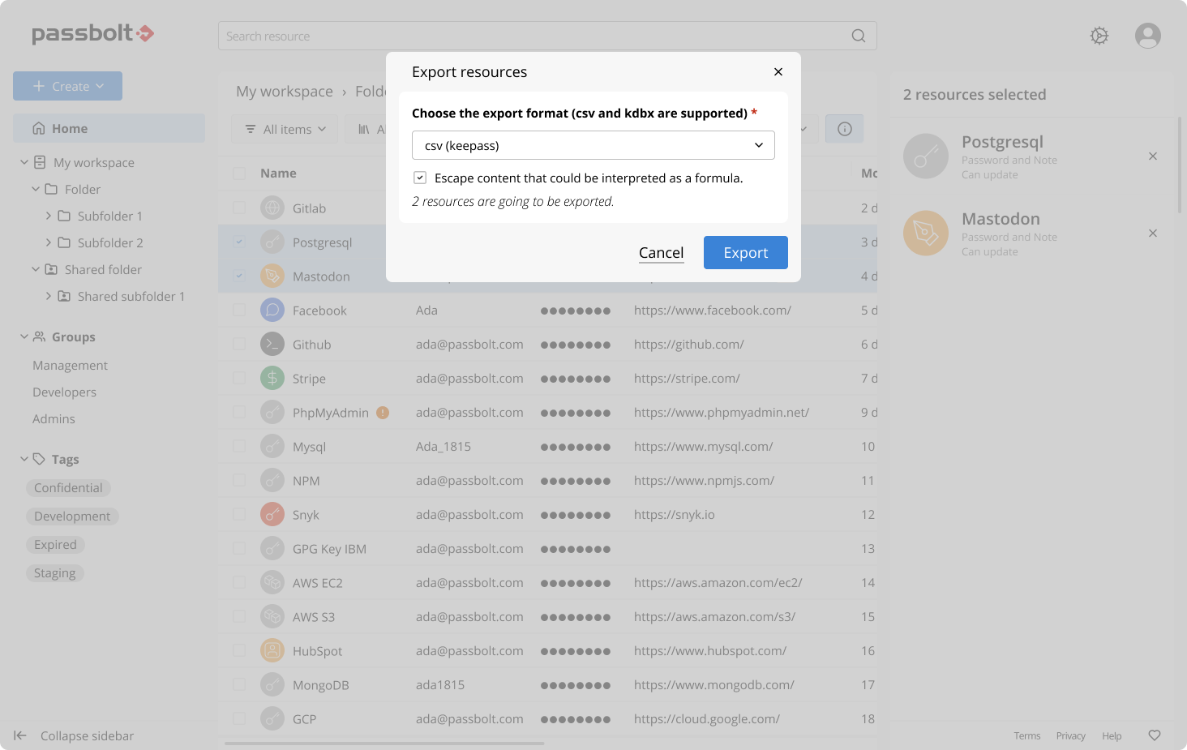Sort by the Name column header

278,174
